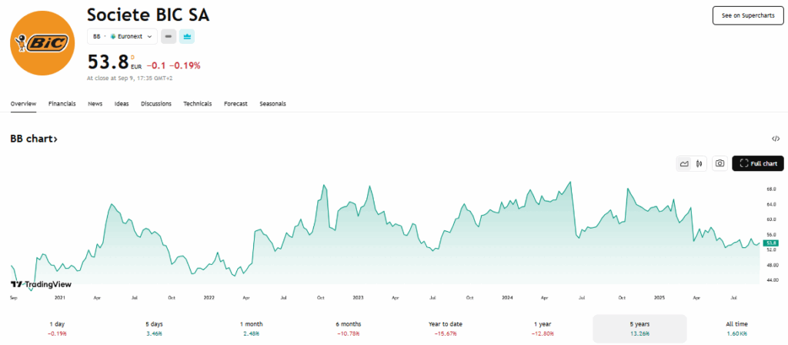Take a chart snapshot with camera icon
The image size is (788, 345).
pos(720,163)
